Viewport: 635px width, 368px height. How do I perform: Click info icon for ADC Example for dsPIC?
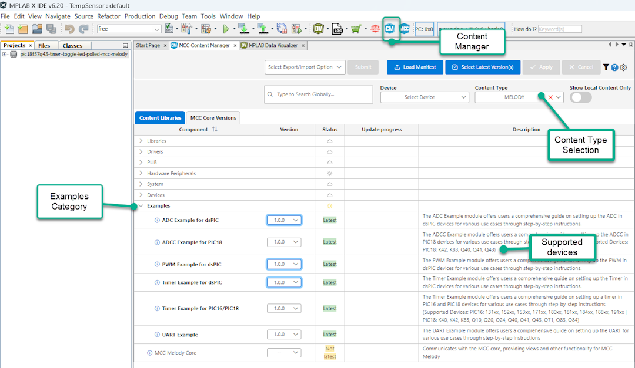pyautogui.click(x=157, y=221)
